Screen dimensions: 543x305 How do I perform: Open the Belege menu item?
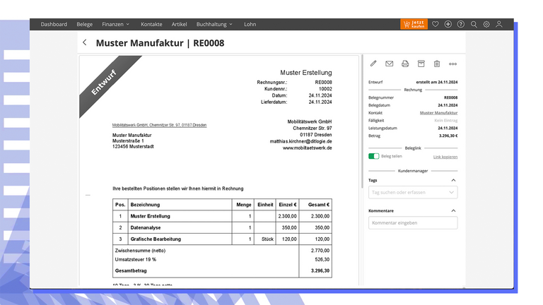(x=84, y=24)
